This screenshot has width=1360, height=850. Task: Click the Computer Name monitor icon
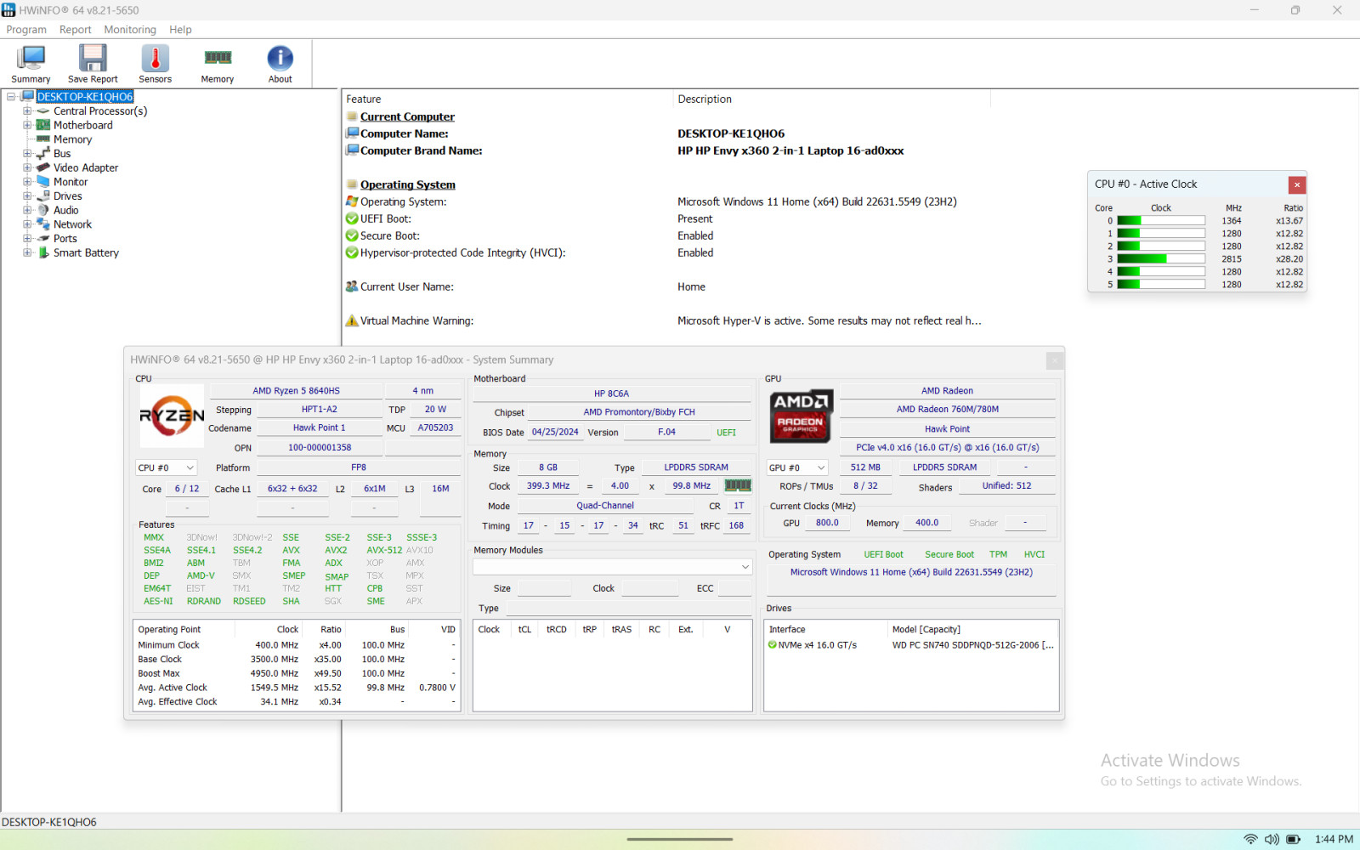click(352, 133)
